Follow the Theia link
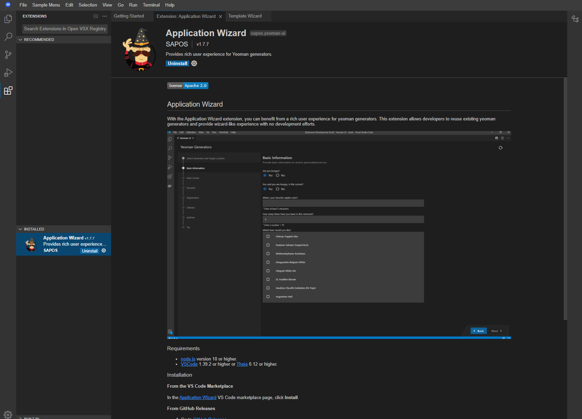Screen dimensions: 582x419 click(x=242, y=364)
